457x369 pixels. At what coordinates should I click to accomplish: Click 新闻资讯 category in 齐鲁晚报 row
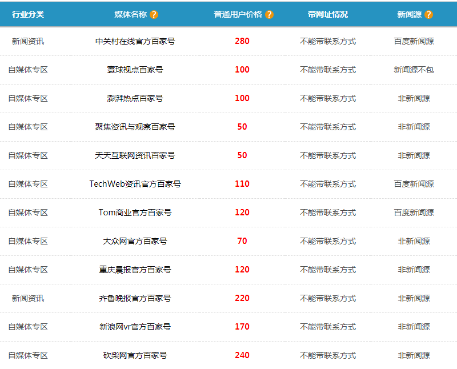28,298
